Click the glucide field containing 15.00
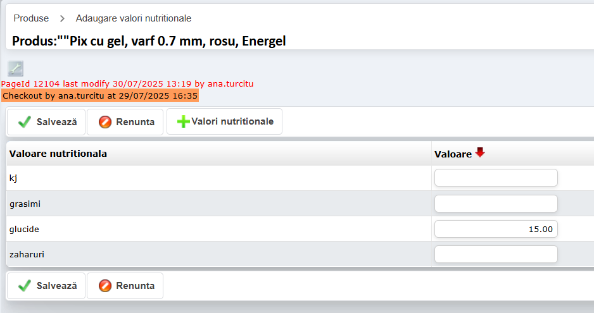594x313 pixels. 496,229
